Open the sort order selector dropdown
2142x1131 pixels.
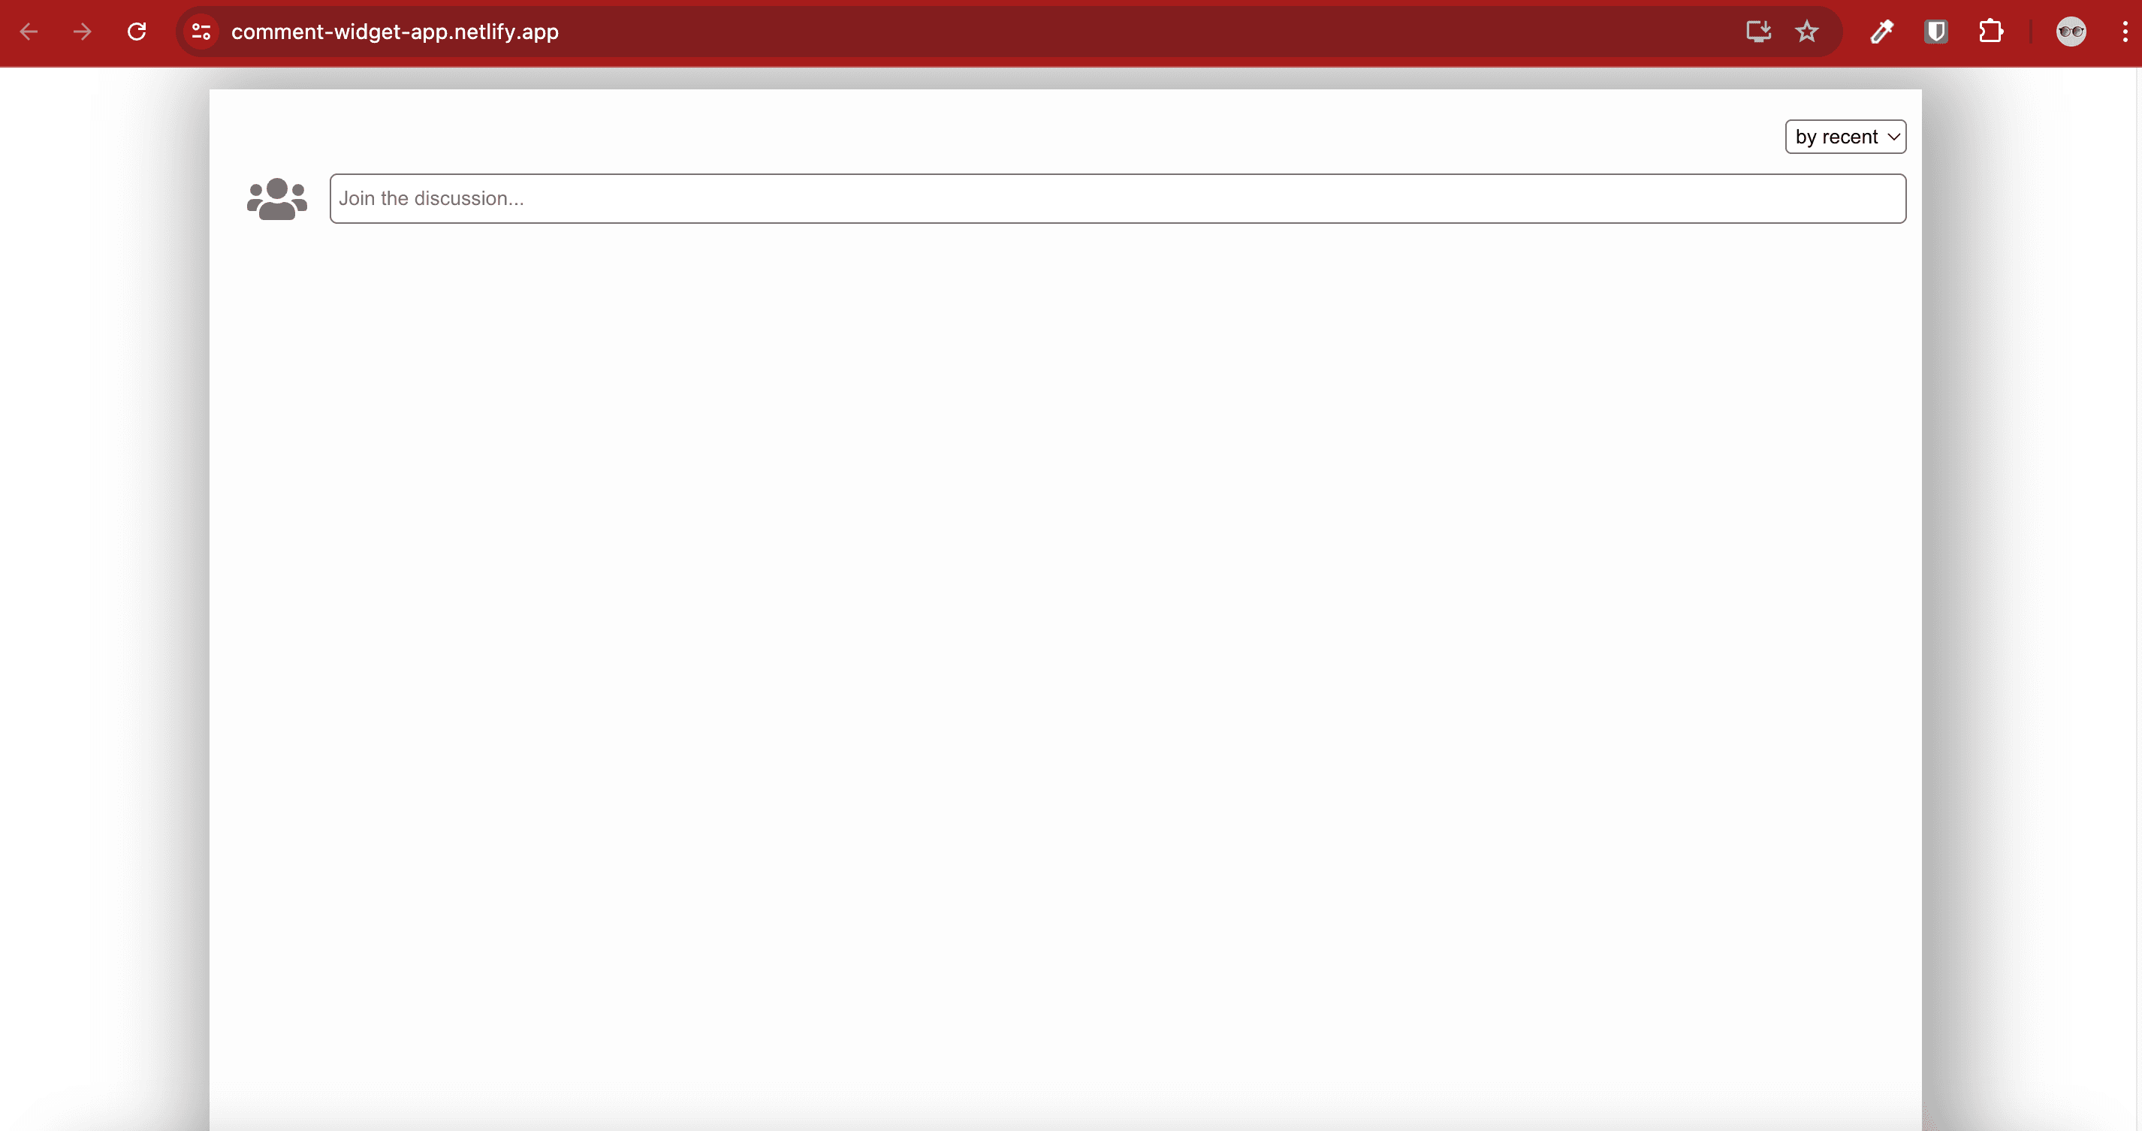1845,136
